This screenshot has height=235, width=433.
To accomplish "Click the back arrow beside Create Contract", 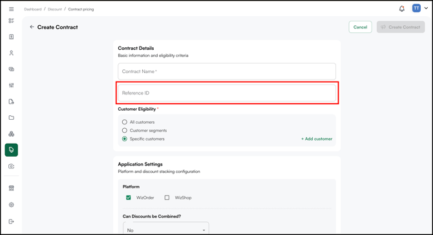I will point(32,27).
